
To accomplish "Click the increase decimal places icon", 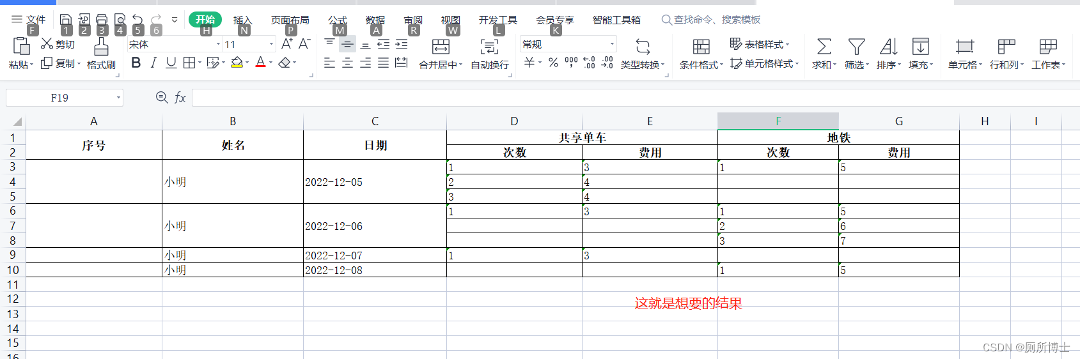I will coord(589,63).
